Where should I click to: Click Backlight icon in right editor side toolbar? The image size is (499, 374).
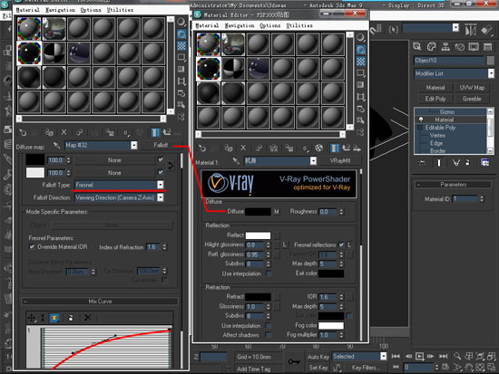click(x=360, y=50)
